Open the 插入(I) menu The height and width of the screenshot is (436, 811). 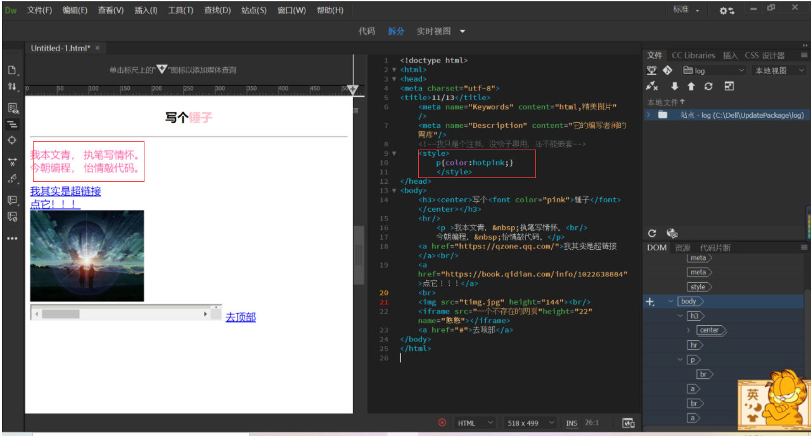[146, 10]
